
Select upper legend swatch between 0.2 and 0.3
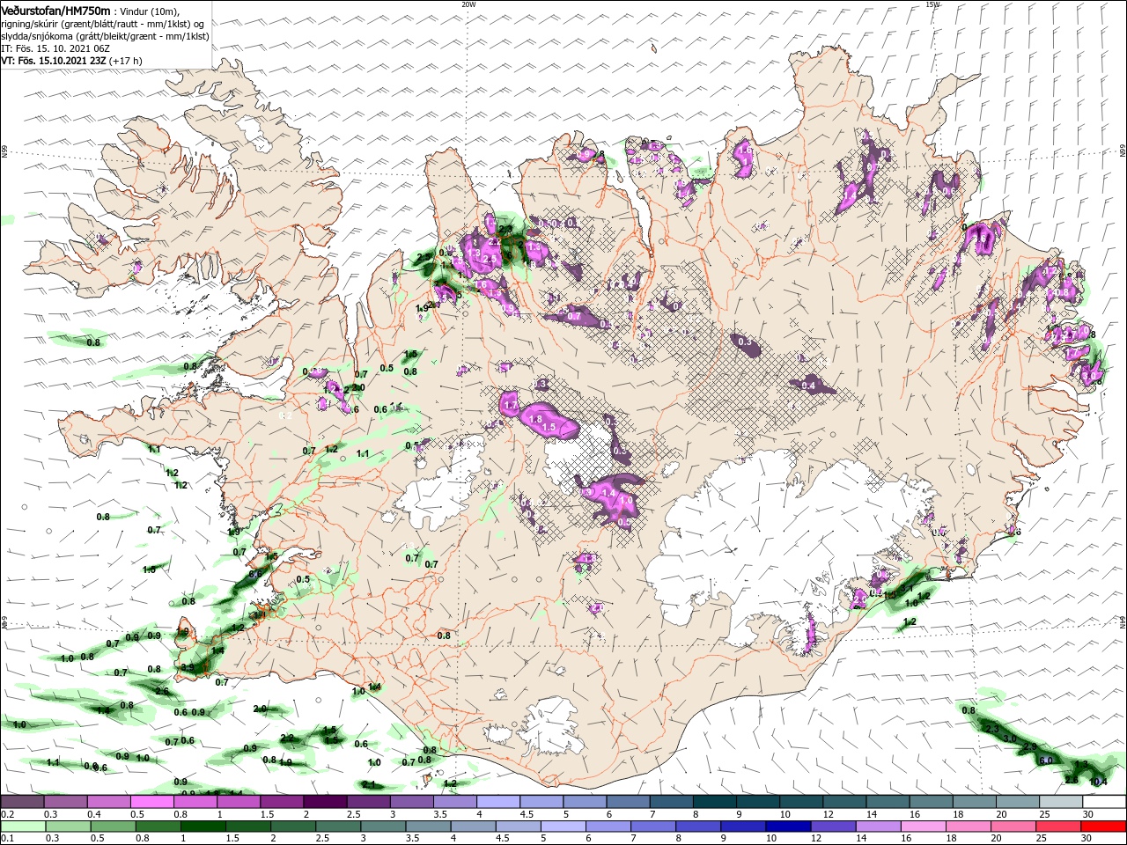coord(22,802)
